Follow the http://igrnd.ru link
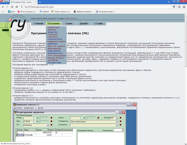Viewport: 187px width, 145px height. (x=71, y=18)
